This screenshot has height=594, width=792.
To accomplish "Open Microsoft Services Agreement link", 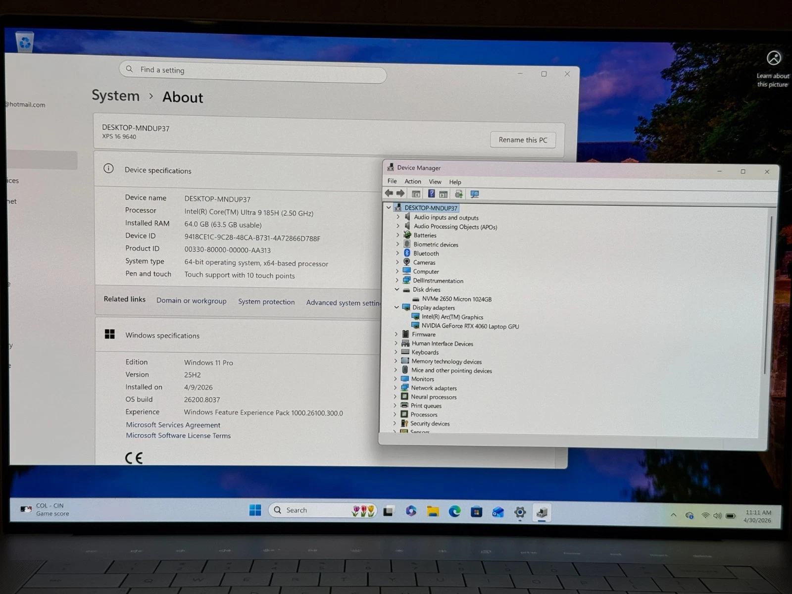I will [x=173, y=425].
